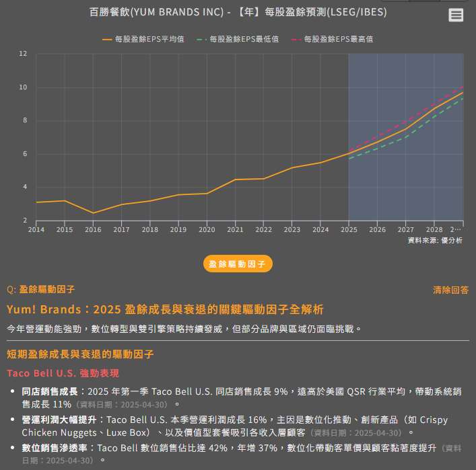
Task: Click the 資料來源: 優分析 credit text
Action: [x=435, y=241]
